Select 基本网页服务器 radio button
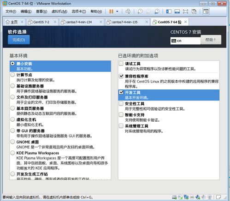Screen dimensions: 230x201 click(x=12, y=108)
